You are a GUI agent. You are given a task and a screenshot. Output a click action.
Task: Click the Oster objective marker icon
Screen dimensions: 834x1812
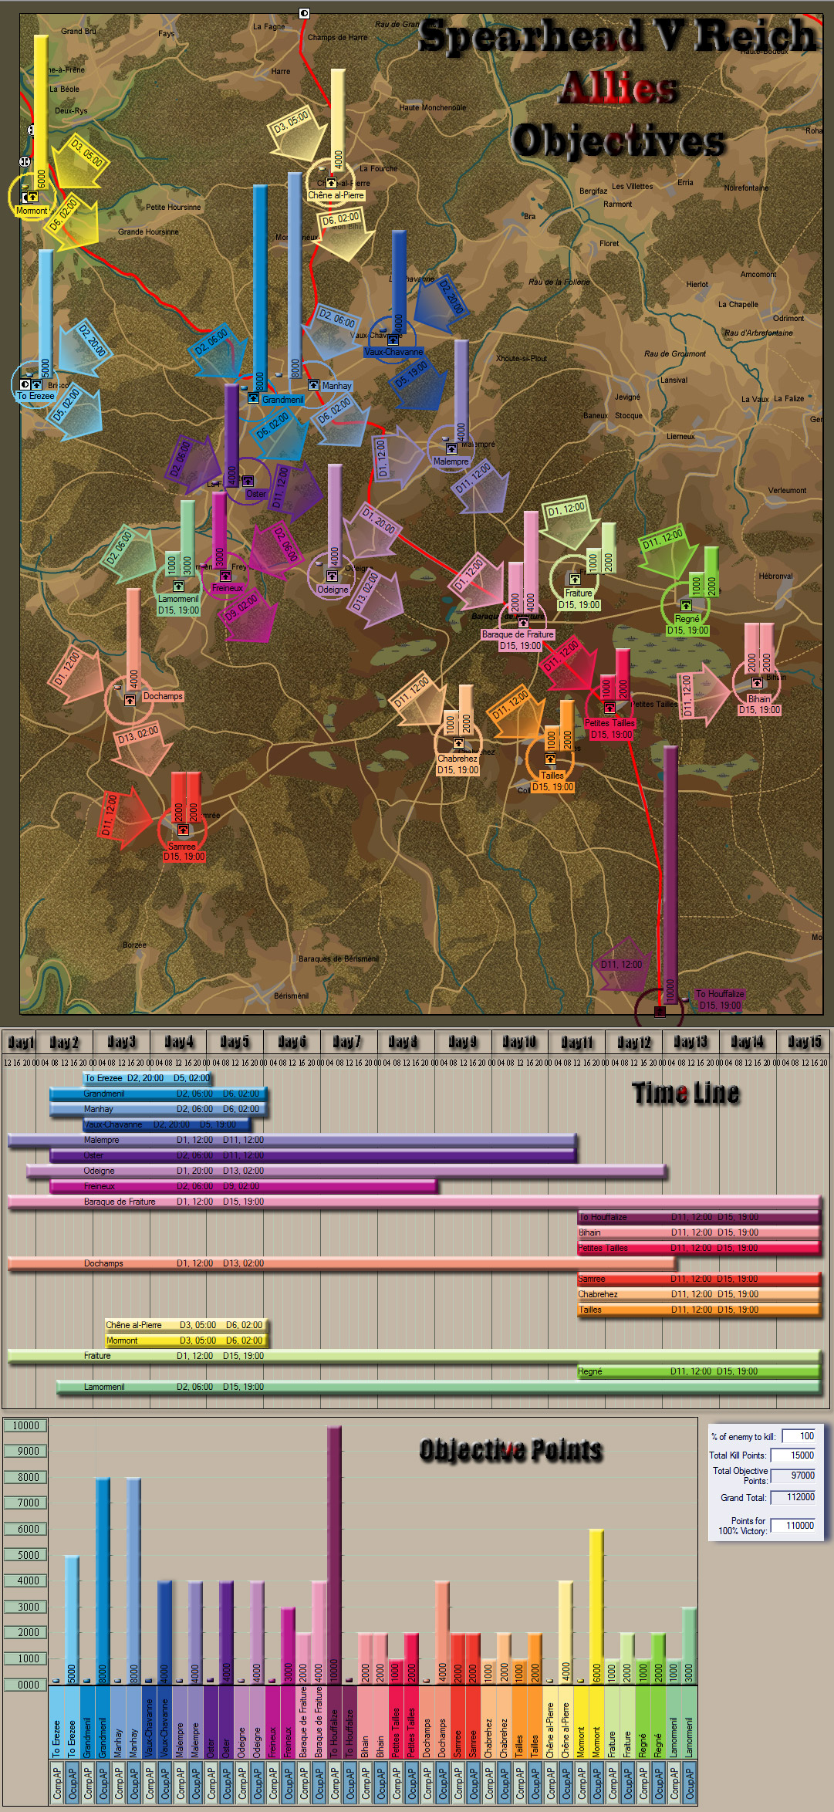(248, 481)
